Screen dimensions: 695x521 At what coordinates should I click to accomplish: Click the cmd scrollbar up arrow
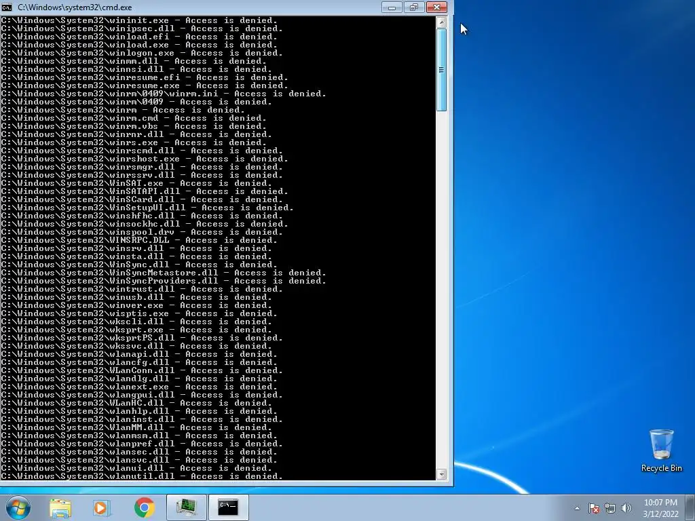pos(441,22)
